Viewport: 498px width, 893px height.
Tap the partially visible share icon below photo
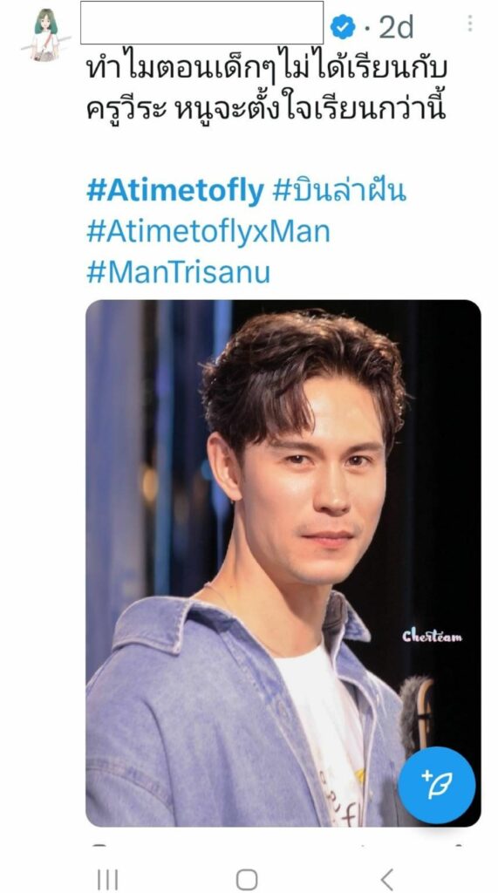(459, 844)
